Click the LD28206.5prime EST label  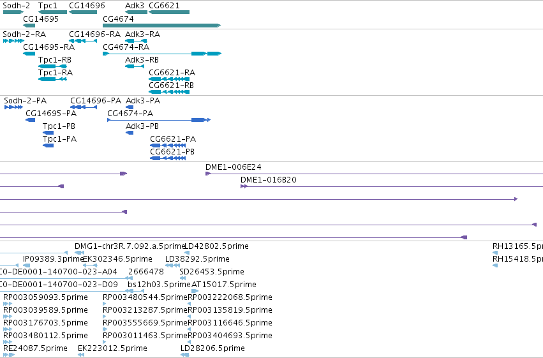(x=212, y=348)
